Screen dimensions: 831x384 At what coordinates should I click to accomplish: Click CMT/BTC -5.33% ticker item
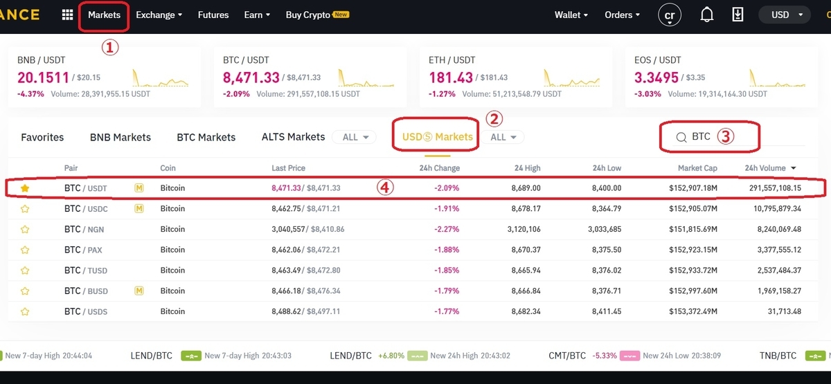[x=636, y=356]
